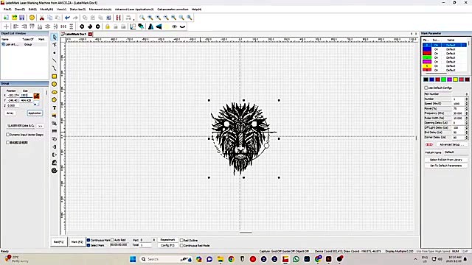472x265 pixels.
Task: Click the Application button
Action: pos(35,113)
